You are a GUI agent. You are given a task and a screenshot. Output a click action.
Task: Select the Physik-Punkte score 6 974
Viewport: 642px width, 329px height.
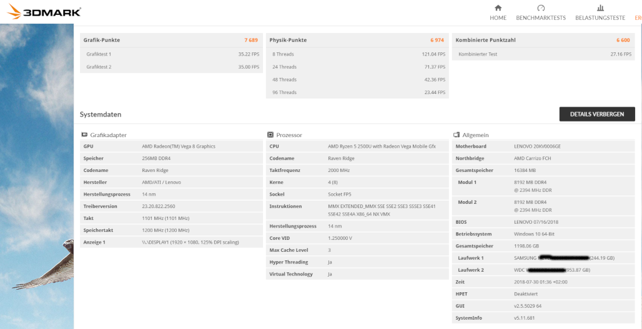[x=437, y=40]
